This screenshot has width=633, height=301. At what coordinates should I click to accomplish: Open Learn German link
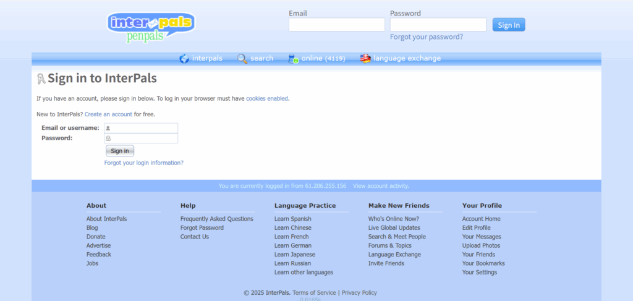coord(293,245)
